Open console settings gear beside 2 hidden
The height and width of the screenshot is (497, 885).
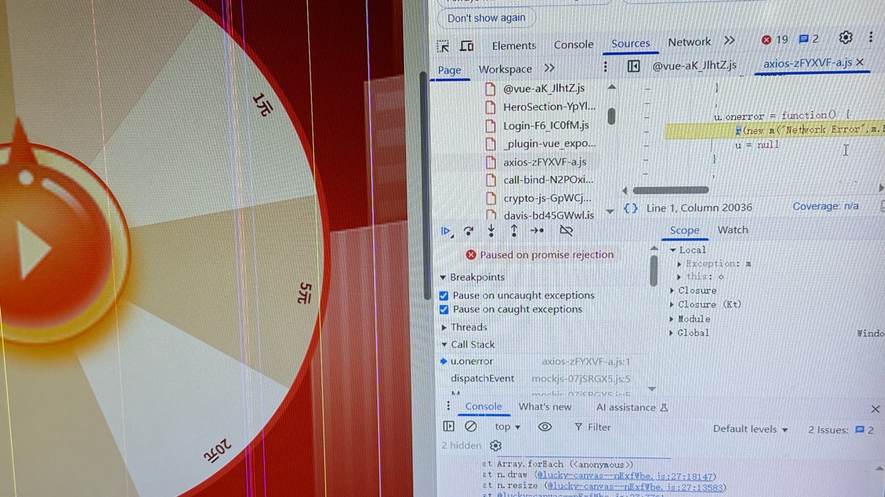point(495,446)
